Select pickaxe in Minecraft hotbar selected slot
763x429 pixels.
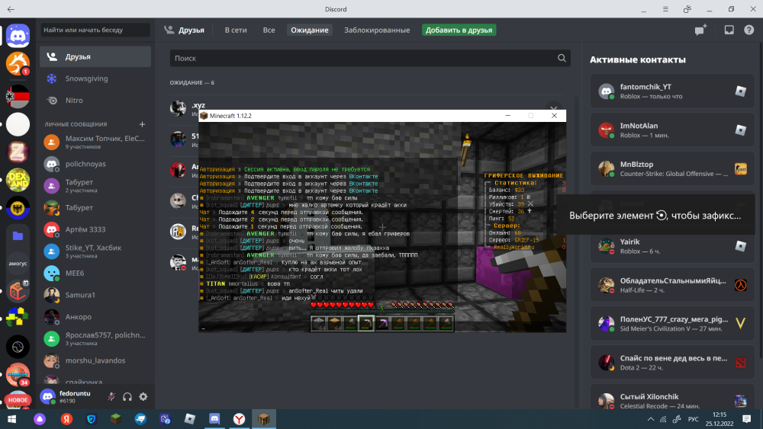click(366, 323)
